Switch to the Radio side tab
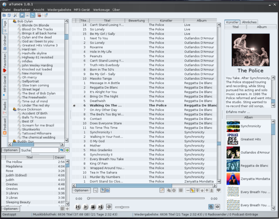 tap(5, 108)
